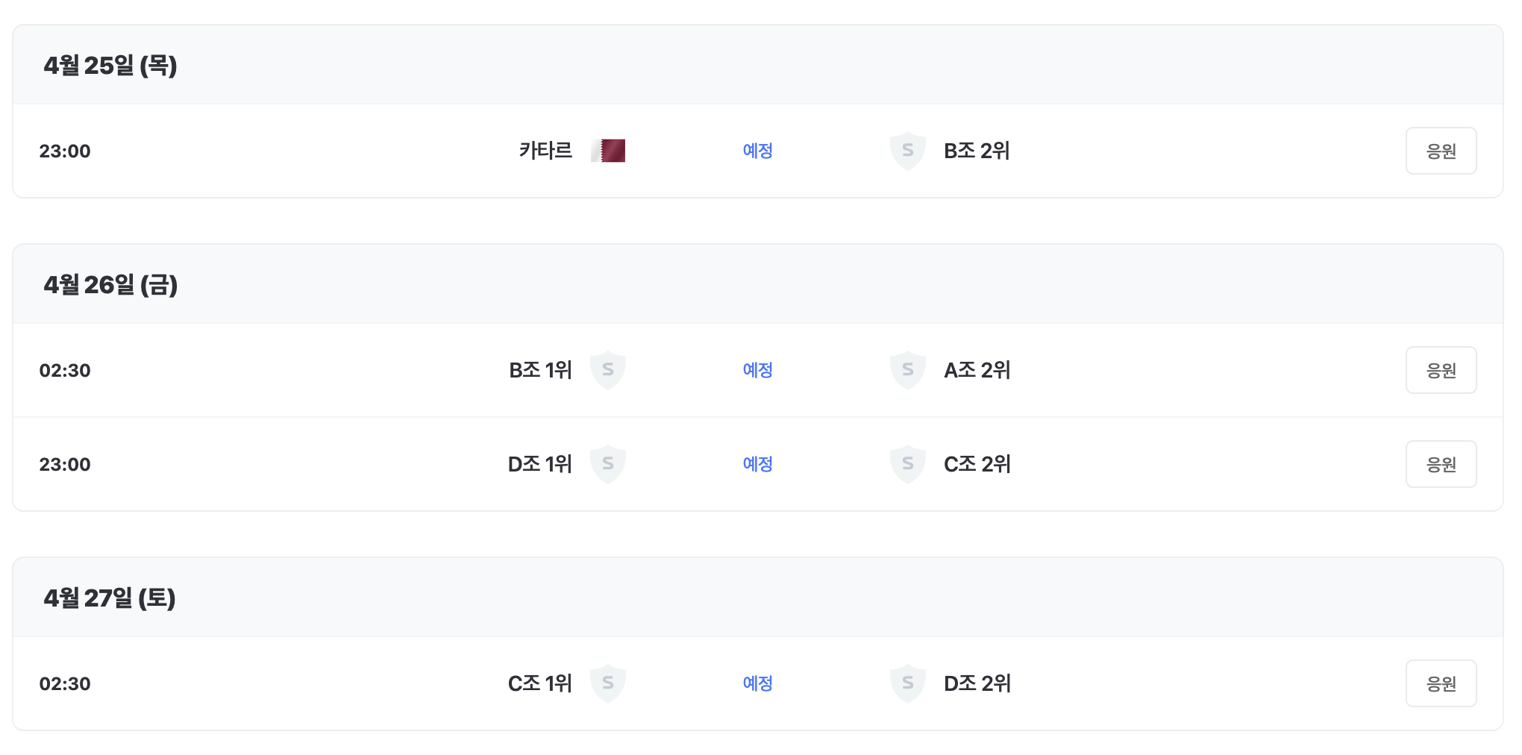
Task: Click the shield emblem next to C조 1위
Action: [x=608, y=683]
